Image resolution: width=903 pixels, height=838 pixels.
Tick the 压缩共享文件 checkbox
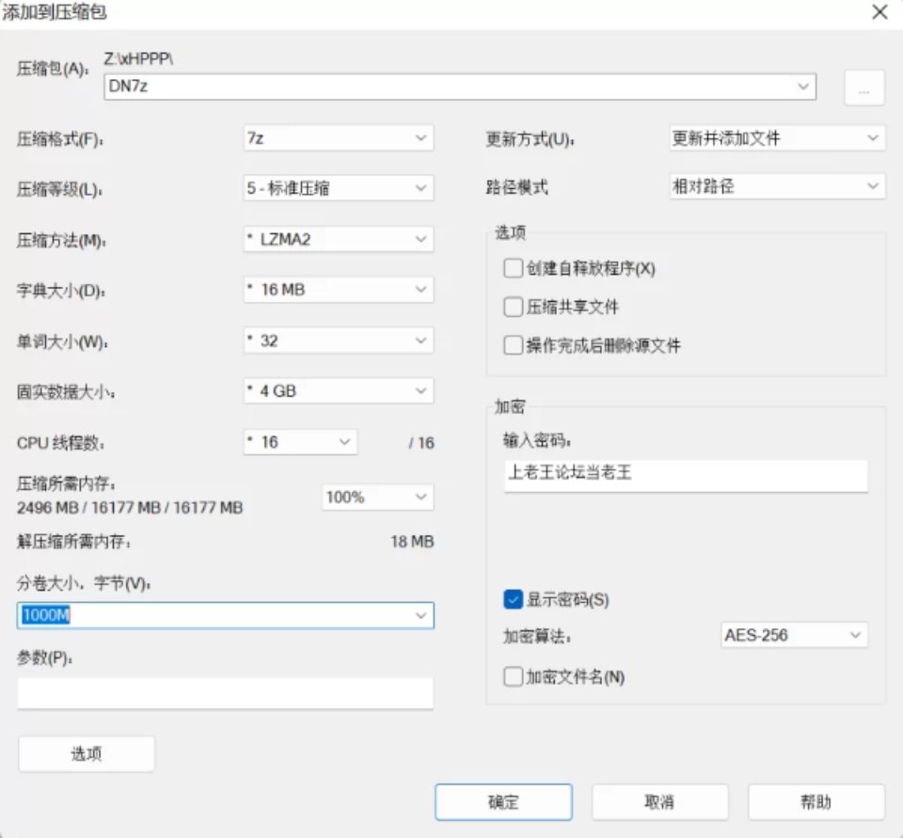[x=513, y=307]
